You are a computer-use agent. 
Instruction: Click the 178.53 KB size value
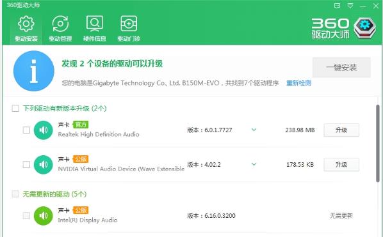tap(300, 165)
